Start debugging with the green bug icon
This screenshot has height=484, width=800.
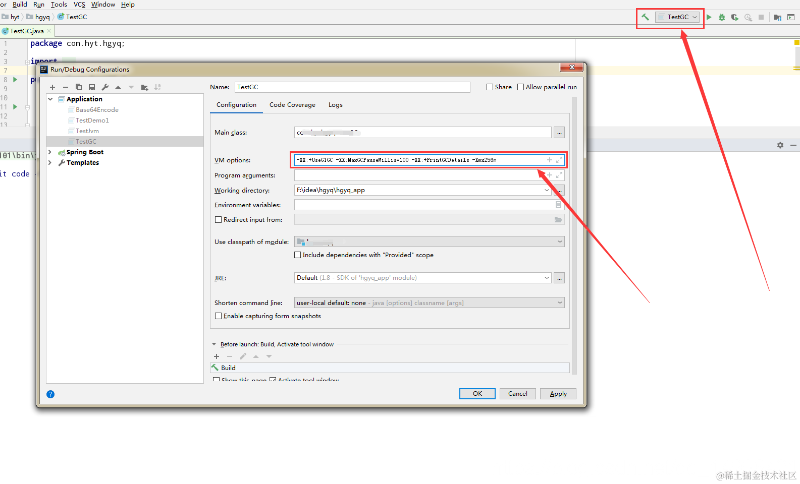coord(722,17)
